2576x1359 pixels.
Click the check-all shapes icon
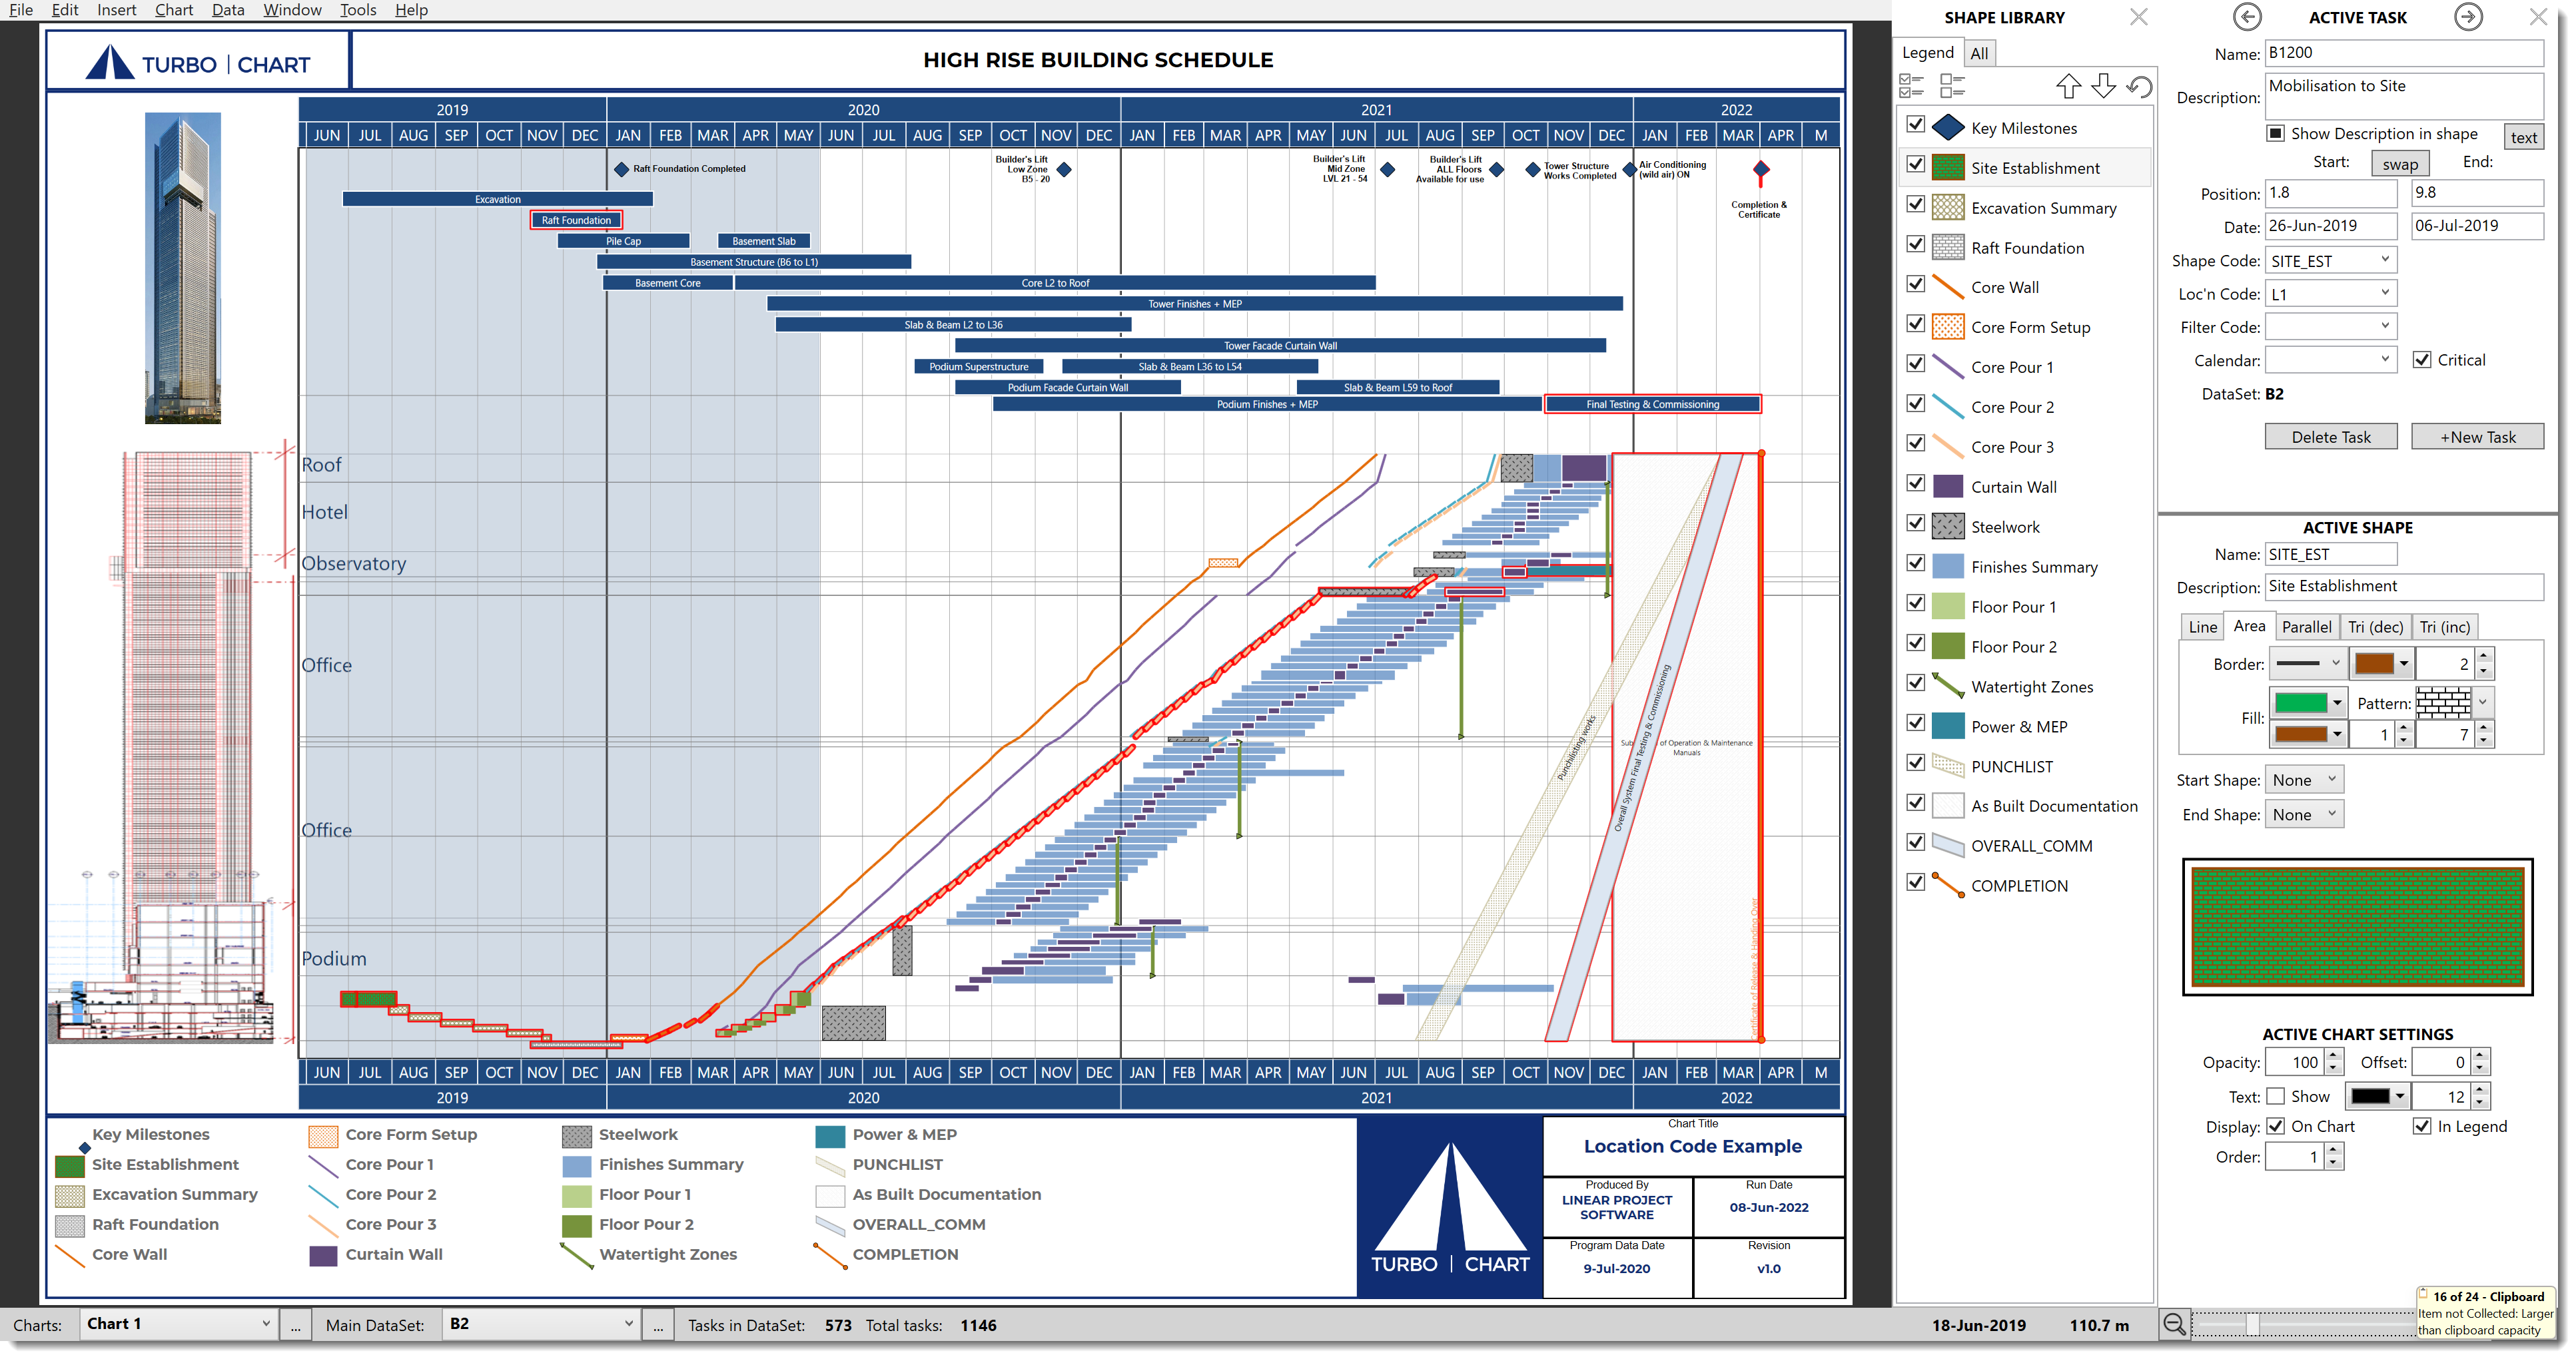(x=1911, y=87)
